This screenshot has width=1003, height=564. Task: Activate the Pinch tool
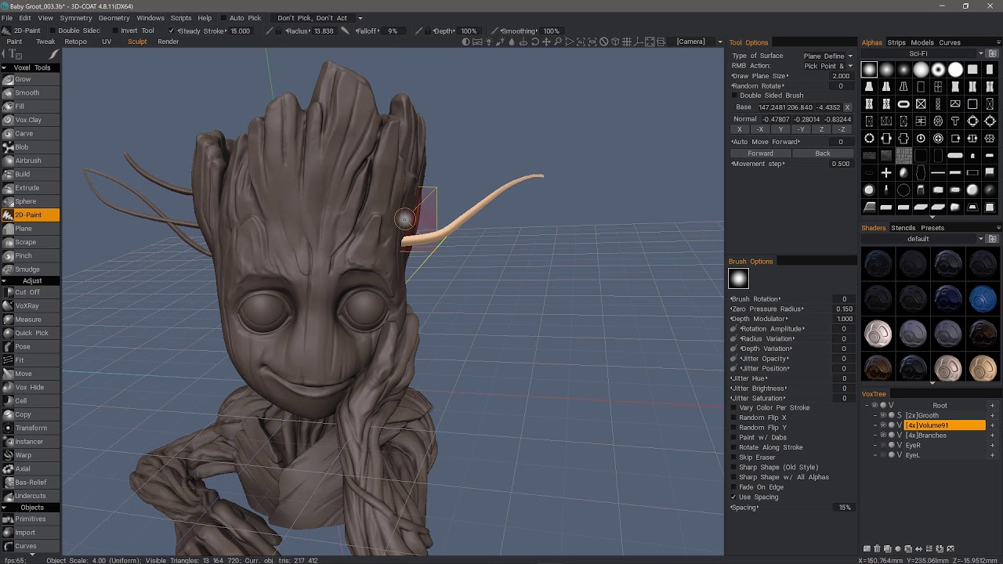coord(24,255)
